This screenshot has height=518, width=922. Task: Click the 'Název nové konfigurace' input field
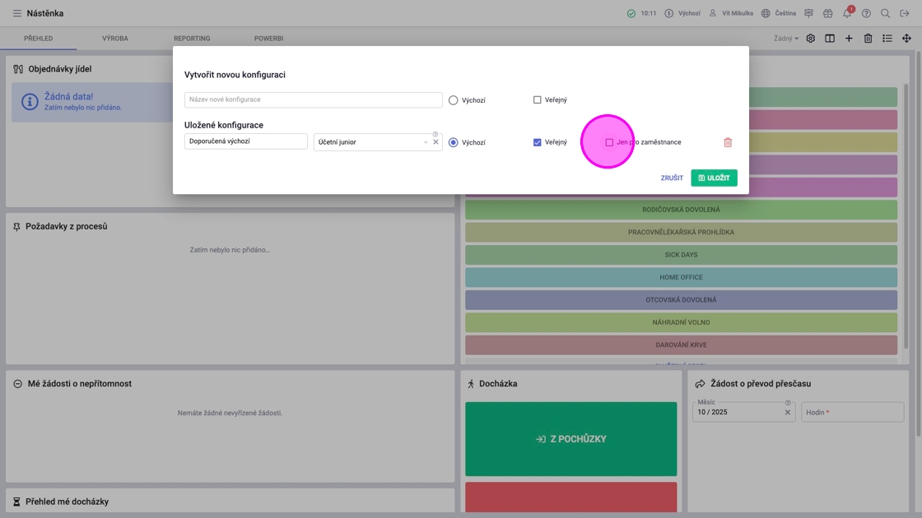click(x=313, y=99)
